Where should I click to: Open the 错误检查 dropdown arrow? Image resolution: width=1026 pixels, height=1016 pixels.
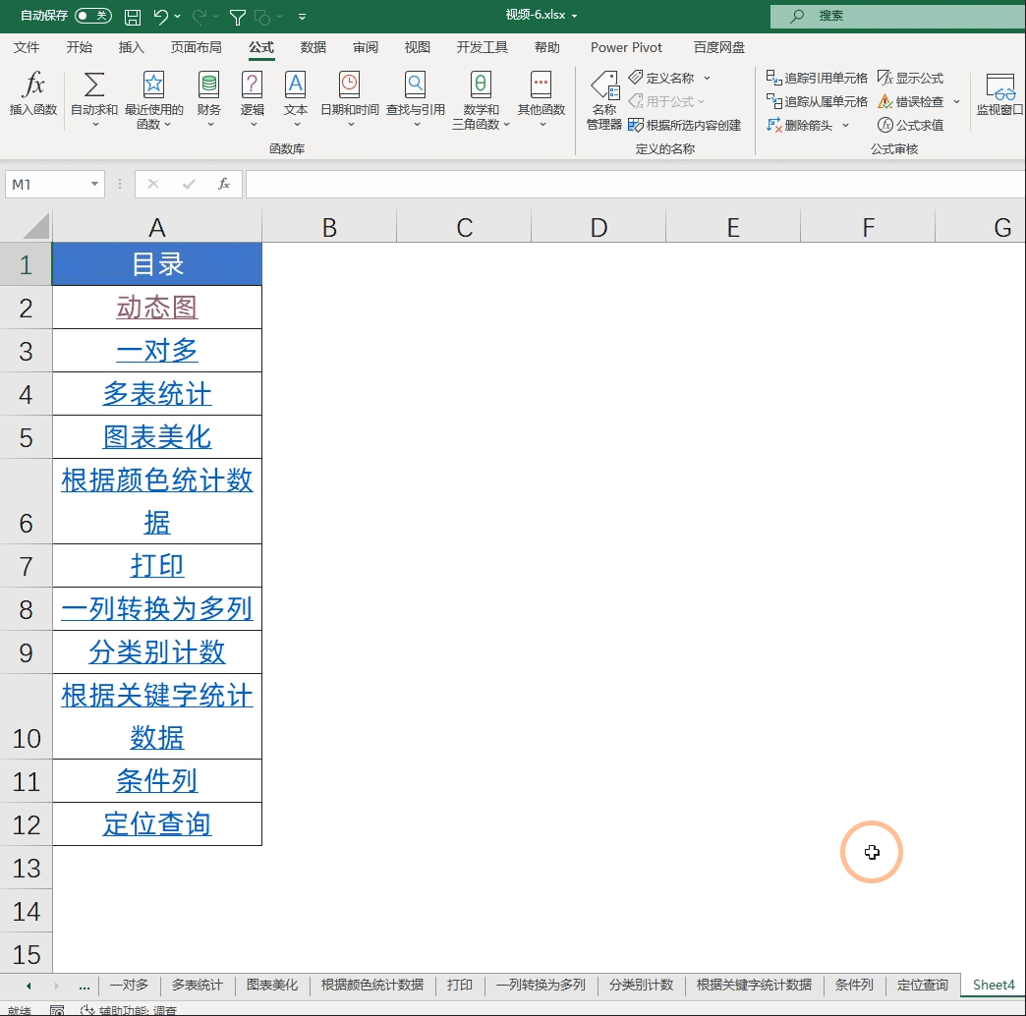[x=956, y=102]
